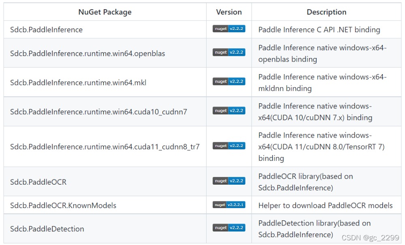Click the Description column header
This screenshot has width=405, height=245.
coord(326,12)
